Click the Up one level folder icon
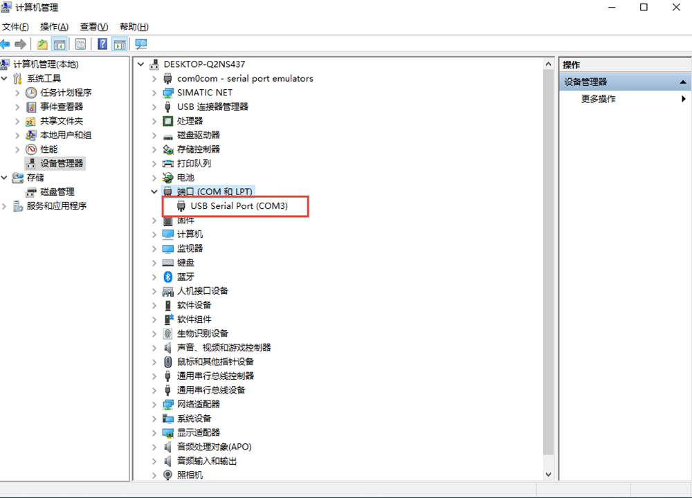This screenshot has width=692, height=498. pos(43,44)
